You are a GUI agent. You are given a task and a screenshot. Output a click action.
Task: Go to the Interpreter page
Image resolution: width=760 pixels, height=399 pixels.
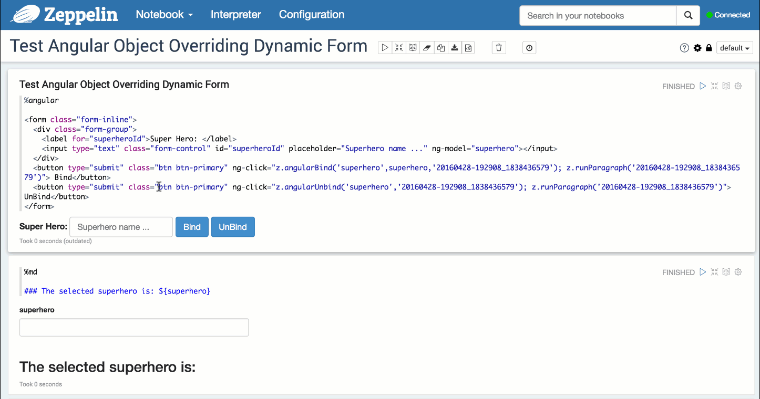tap(235, 15)
